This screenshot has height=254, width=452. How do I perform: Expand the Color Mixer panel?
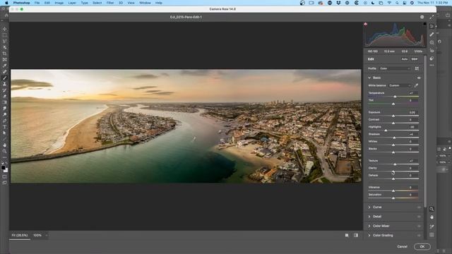369,226
